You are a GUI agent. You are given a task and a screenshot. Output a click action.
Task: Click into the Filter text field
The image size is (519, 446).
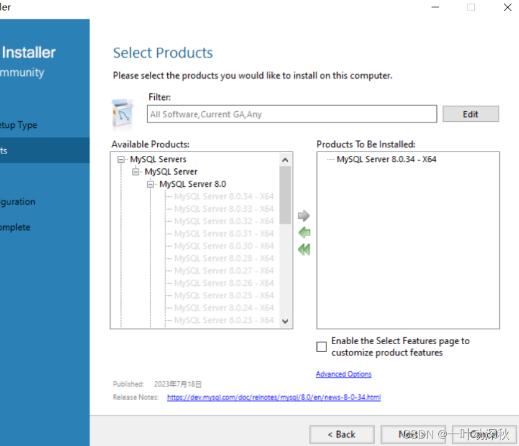(292, 114)
